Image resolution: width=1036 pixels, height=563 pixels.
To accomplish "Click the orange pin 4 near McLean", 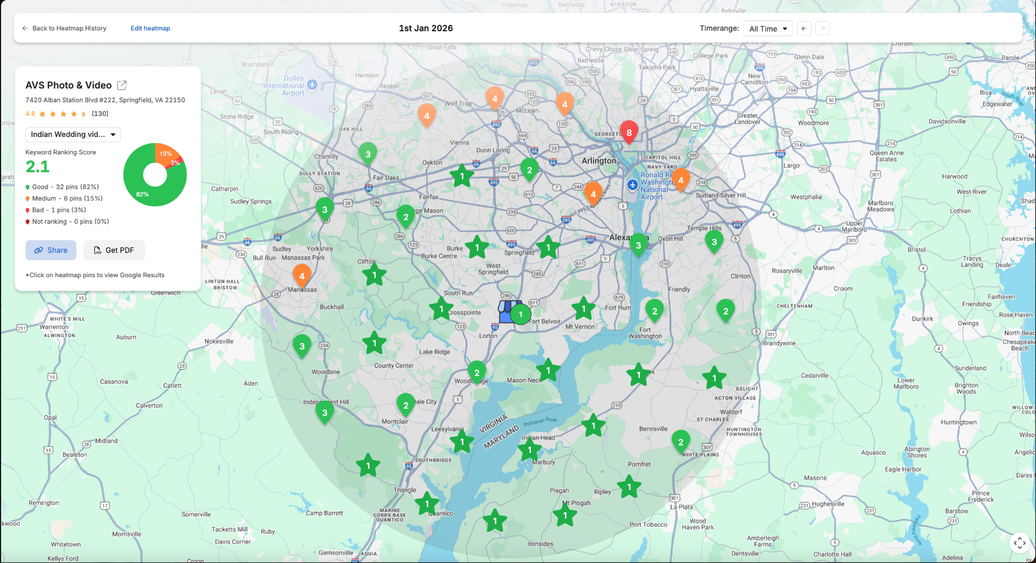I will click(495, 99).
